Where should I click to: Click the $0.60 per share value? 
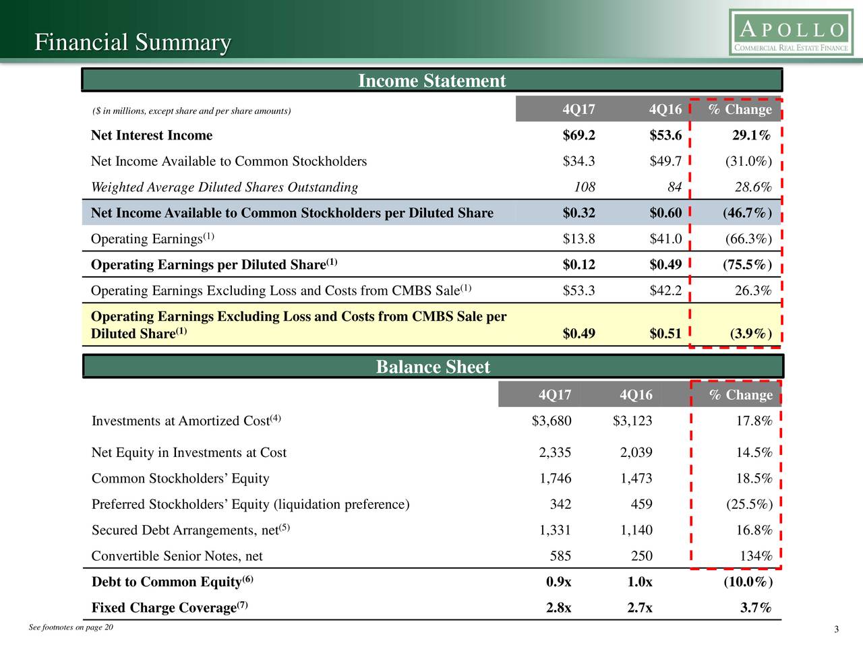click(x=665, y=213)
